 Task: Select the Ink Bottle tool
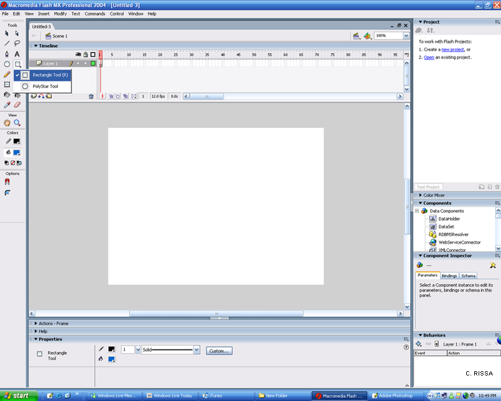7,94
